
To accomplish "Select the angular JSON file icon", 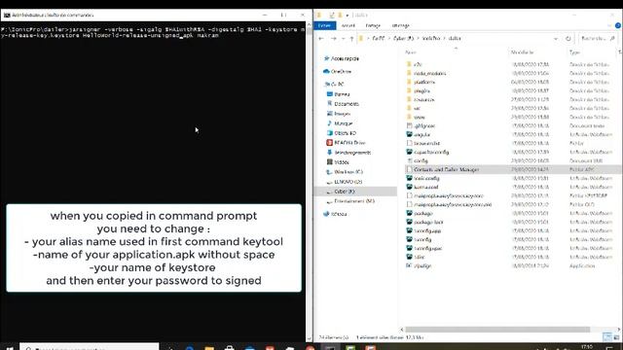I will pyautogui.click(x=409, y=134).
